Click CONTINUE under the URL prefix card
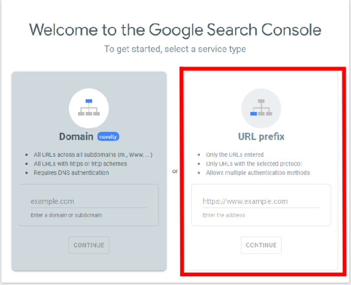Screen dimensions: 351x285 click(261, 245)
